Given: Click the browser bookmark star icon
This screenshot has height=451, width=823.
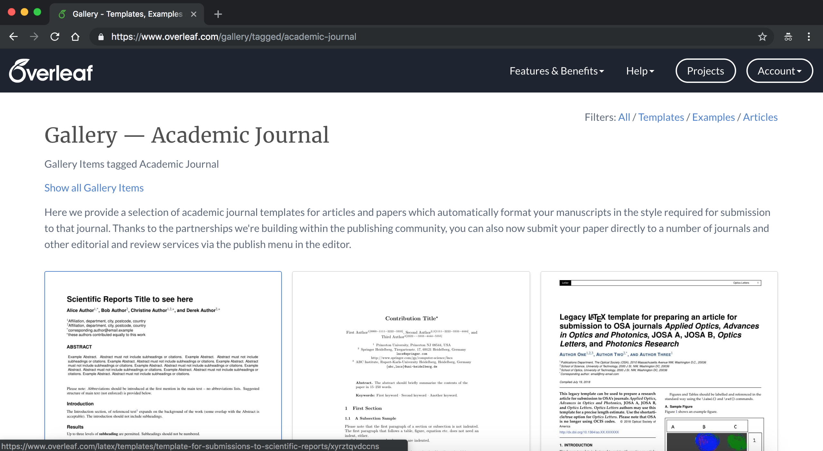Looking at the screenshot, I should pos(763,37).
